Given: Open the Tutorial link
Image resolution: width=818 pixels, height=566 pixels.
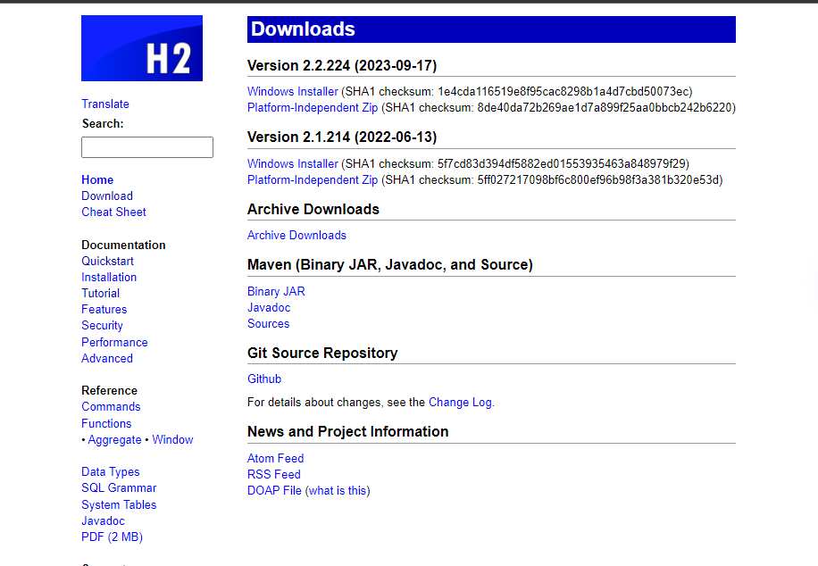Looking at the screenshot, I should [101, 294].
